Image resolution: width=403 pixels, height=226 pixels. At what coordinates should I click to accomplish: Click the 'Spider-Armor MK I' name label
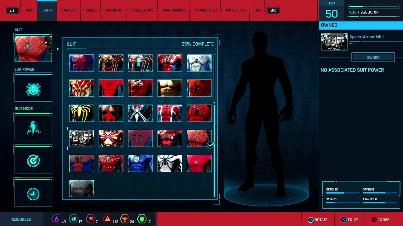point(366,37)
